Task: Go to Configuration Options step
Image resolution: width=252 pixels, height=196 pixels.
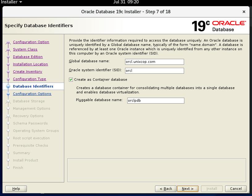Action: 32,94
